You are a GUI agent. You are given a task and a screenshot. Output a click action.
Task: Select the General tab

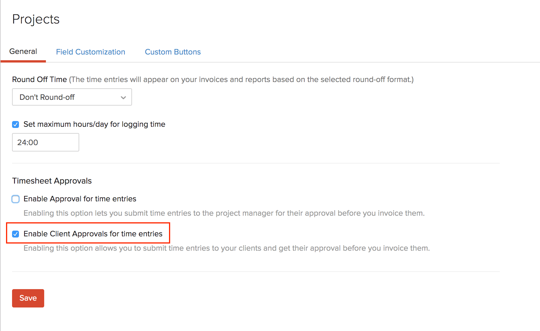(x=23, y=51)
